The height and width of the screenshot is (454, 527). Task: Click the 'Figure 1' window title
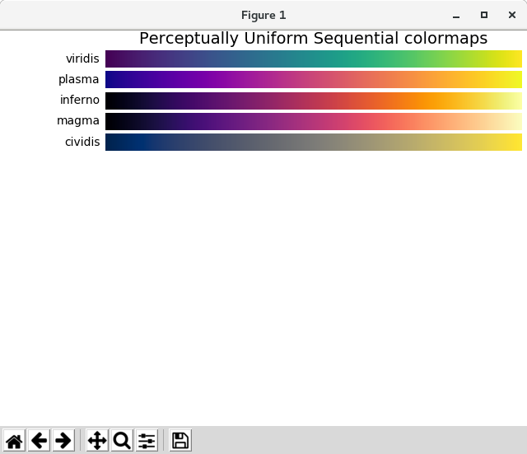coord(263,16)
